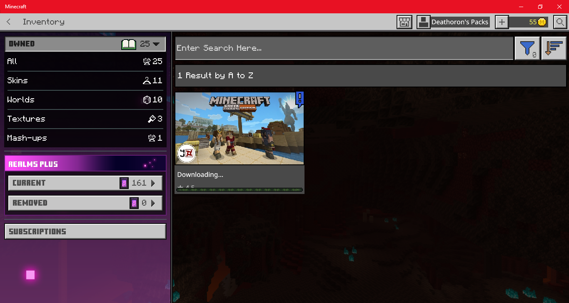Viewport: 569px width, 303px height.
Task: Open the filter options
Action: click(x=527, y=48)
